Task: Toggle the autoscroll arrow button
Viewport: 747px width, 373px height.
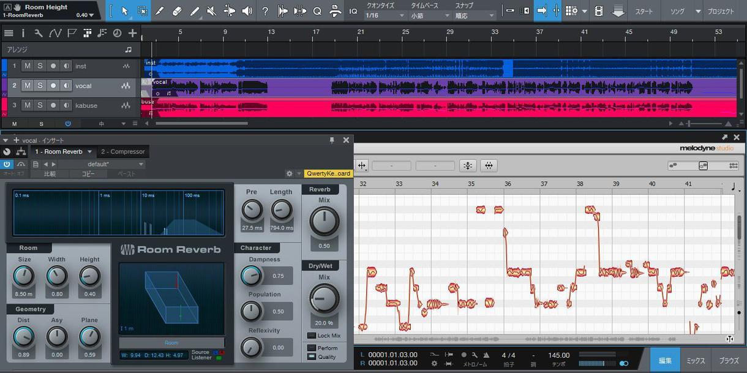Action: (x=541, y=11)
